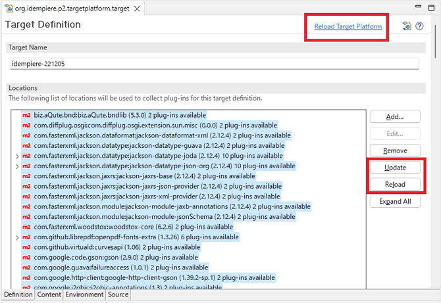Image resolution: width=441 pixels, height=303 pixels.
Task: Select the jackson-datatype-json-org row text
Action: (x=165, y=166)
